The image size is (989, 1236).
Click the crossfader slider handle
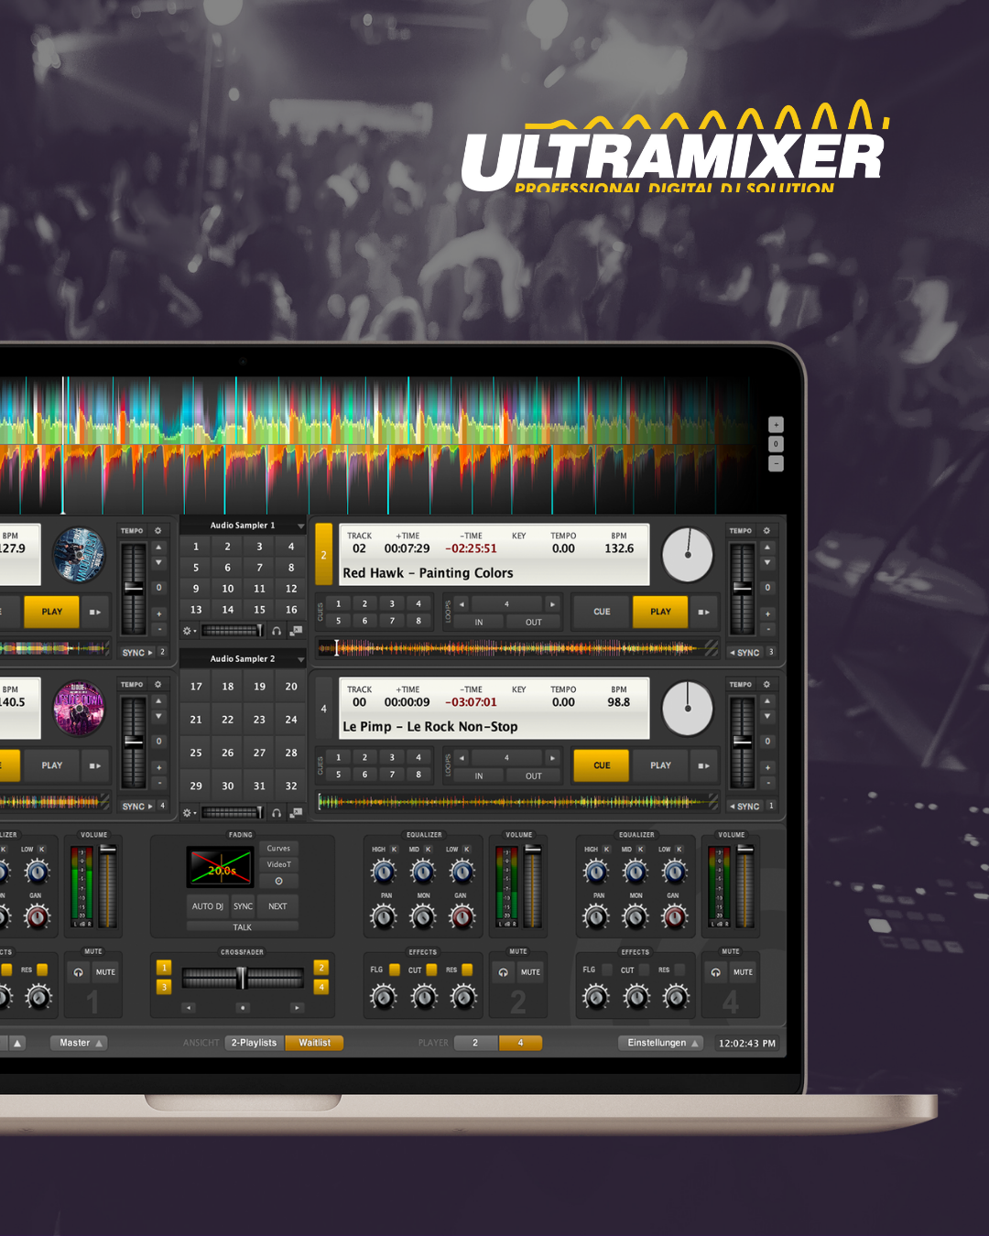point(242,978)
